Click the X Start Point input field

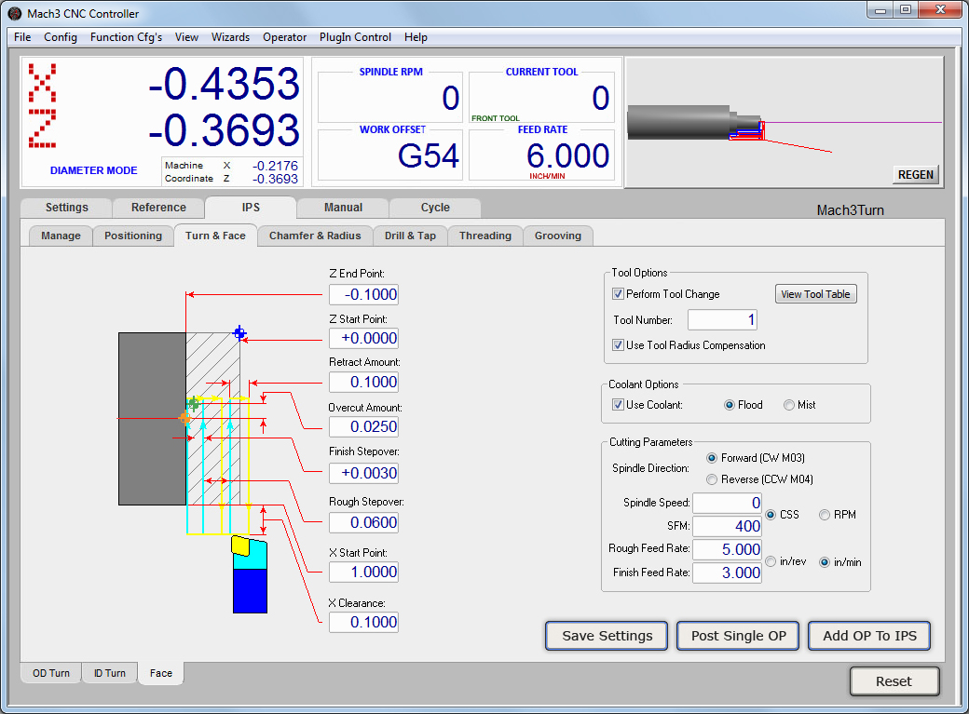click(363, 572)
